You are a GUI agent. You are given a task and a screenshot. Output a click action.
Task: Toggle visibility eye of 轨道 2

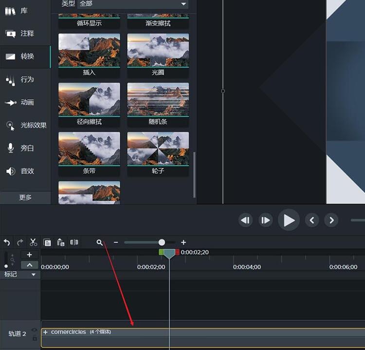click(35, 330)
